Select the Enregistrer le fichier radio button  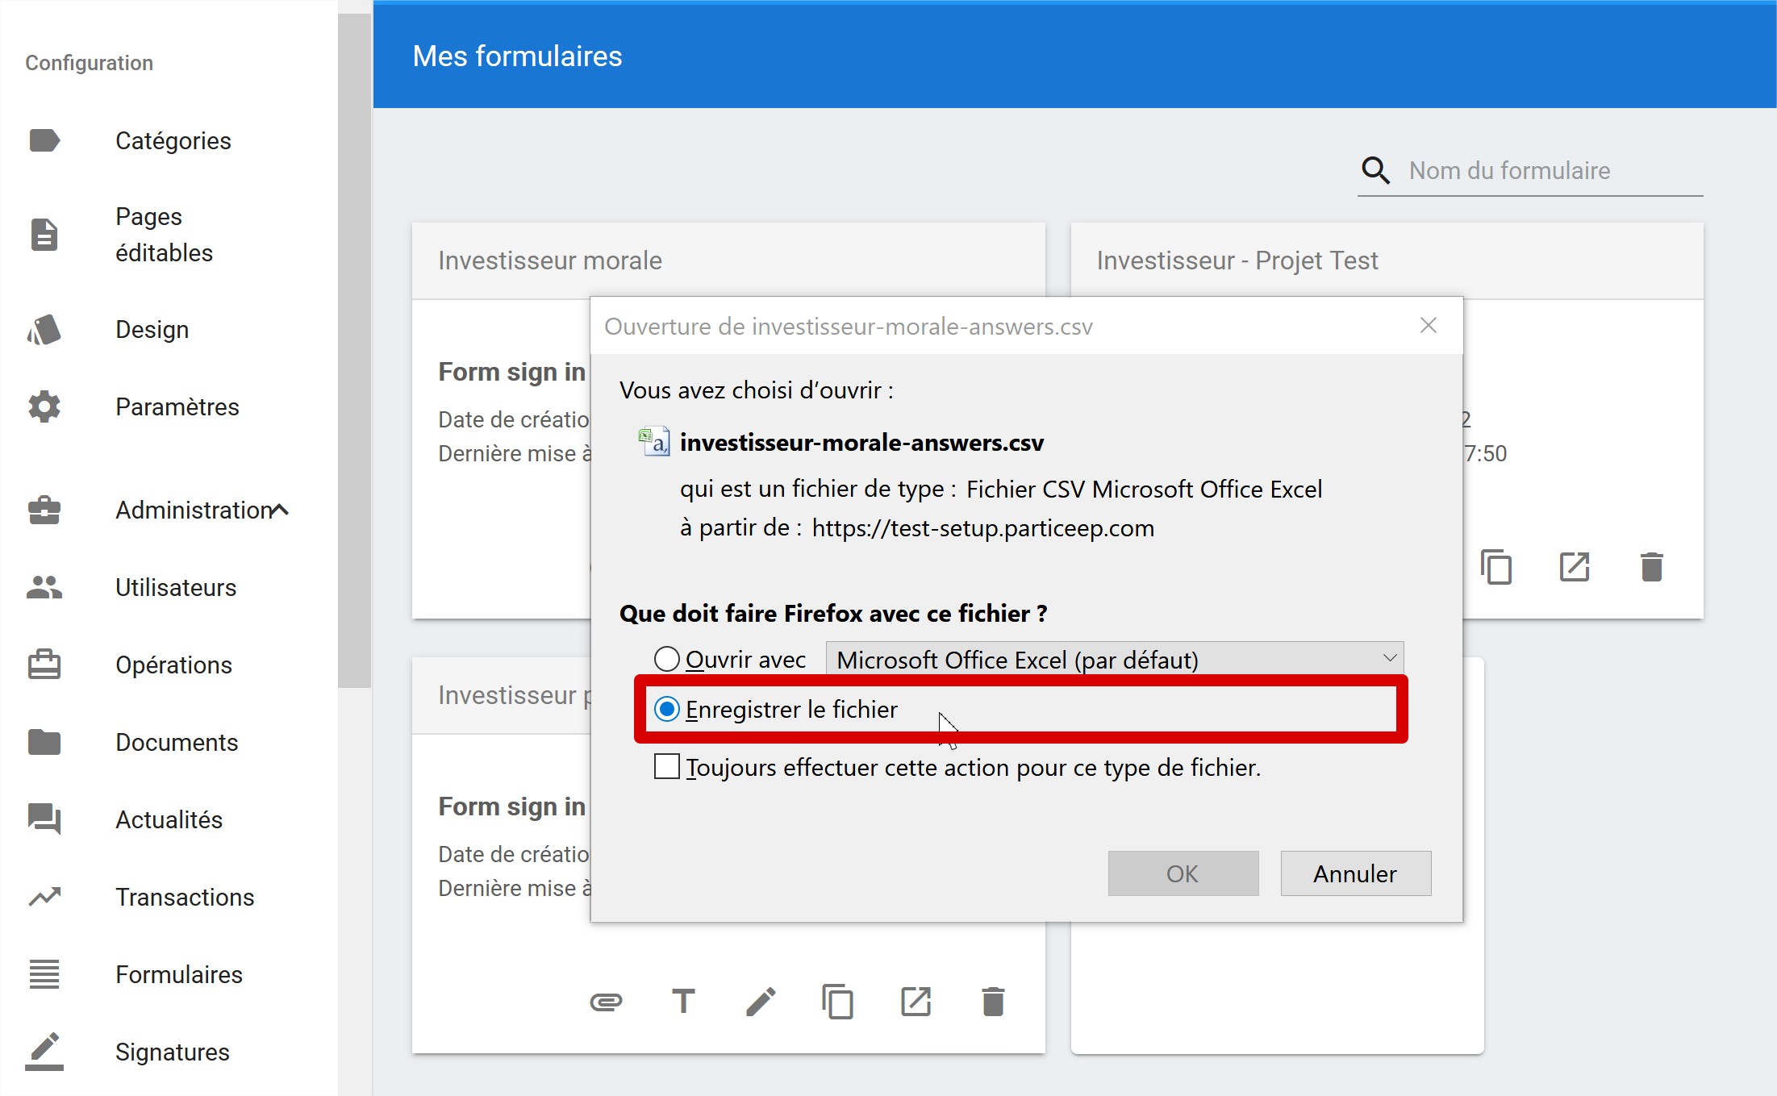[667, 709]
